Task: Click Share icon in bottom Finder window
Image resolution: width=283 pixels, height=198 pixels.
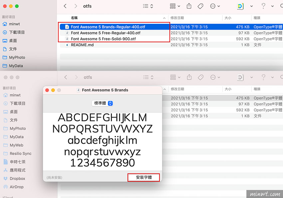Action: coord(189,77)
